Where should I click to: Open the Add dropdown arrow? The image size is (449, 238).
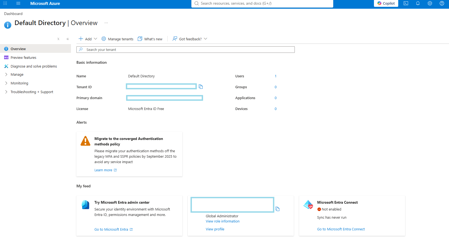(96, 39)
